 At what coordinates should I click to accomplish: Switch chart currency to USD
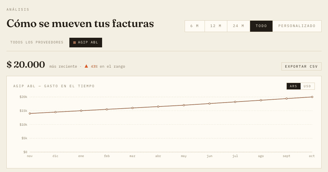[307, 86]
